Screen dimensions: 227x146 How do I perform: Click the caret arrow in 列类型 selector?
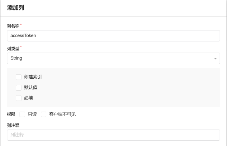coord(216,58)
